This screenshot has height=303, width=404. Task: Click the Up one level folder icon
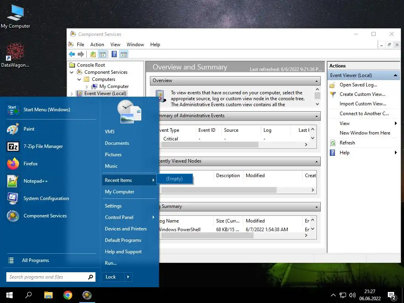[93, 54]
